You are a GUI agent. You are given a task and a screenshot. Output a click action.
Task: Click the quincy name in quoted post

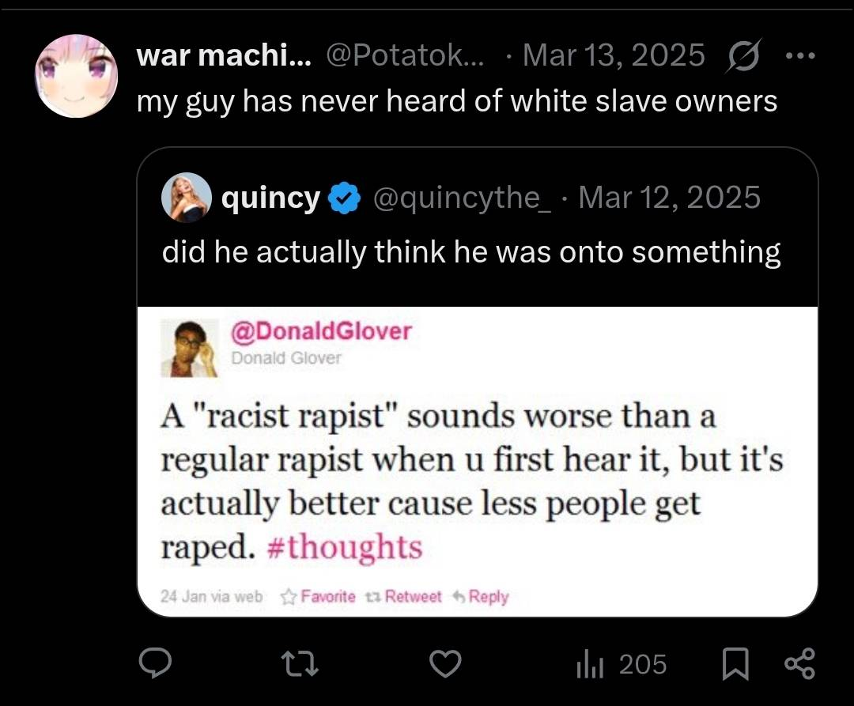coord(271,198)
